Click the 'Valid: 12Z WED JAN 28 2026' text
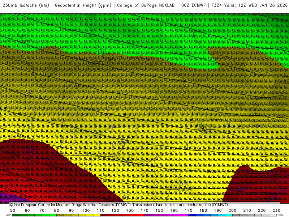The width and height of the screenshot is (289, 217). 256,5
